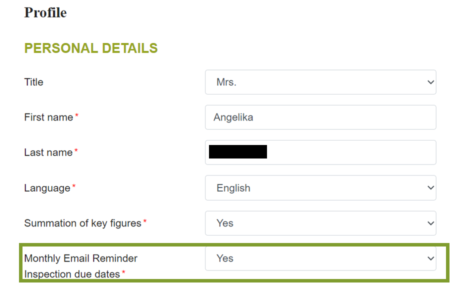The image size is (458, 288).
Task: Open Monthly Email Reminder dropdown
Action: tap(320, 258)
